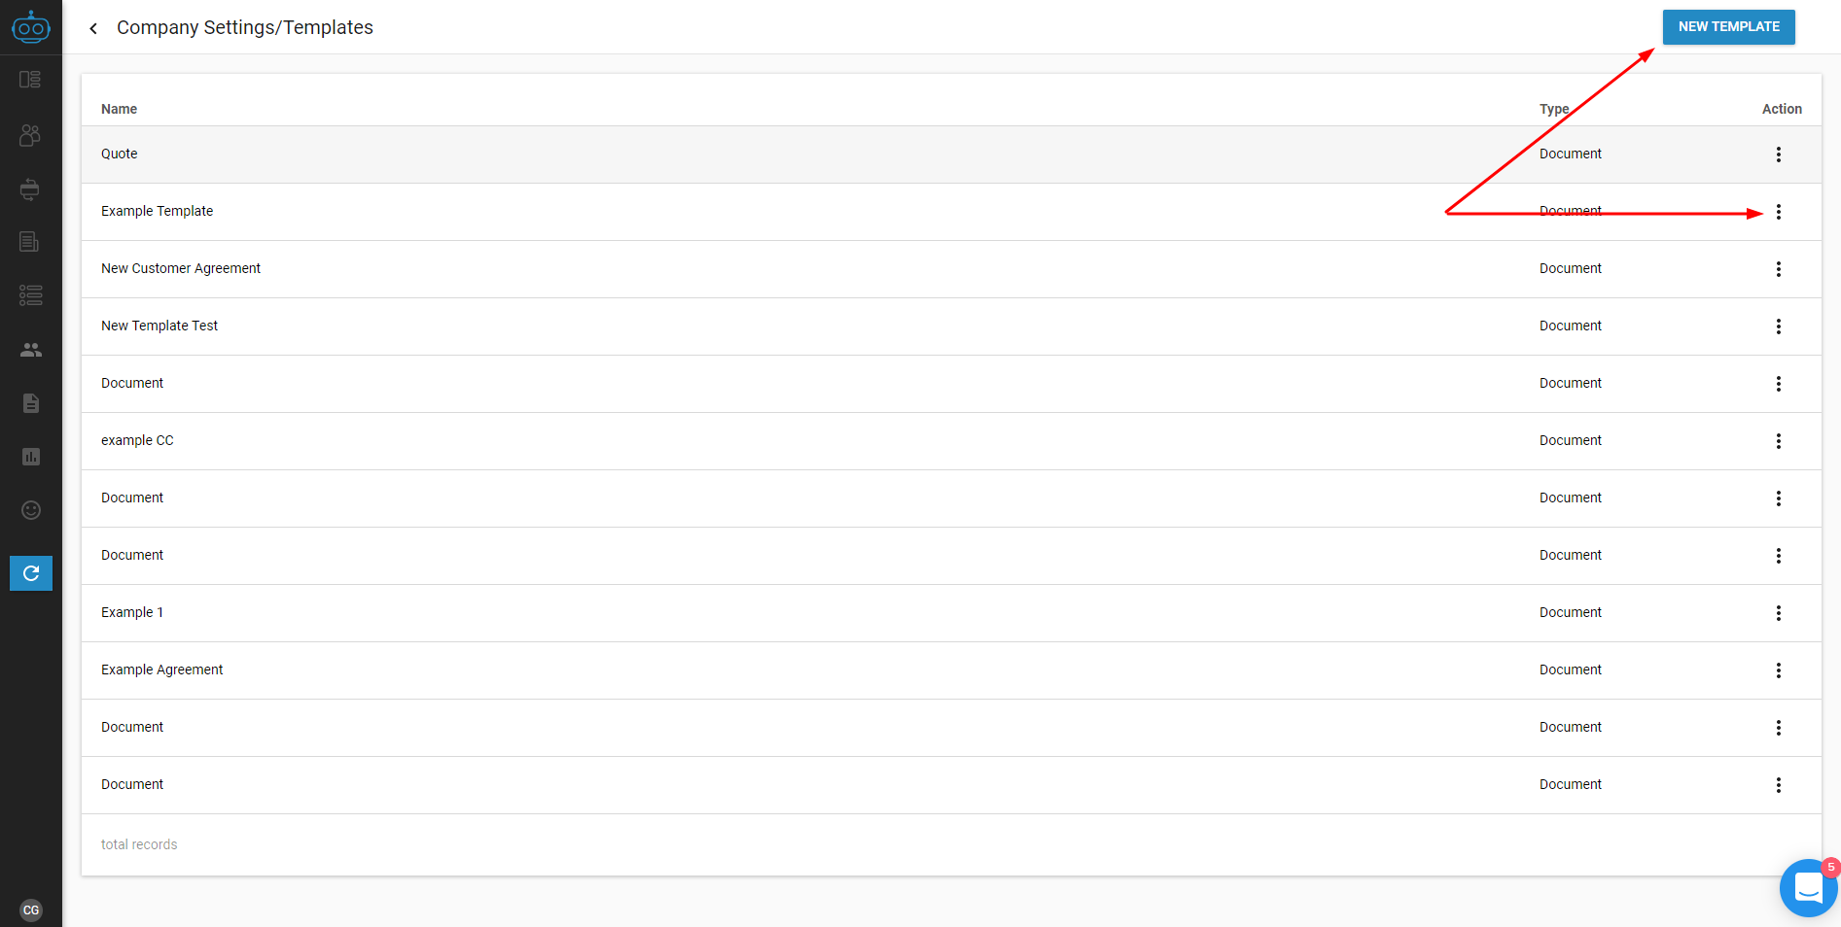
Task: Select the New Template Test row
Action: 951,326
